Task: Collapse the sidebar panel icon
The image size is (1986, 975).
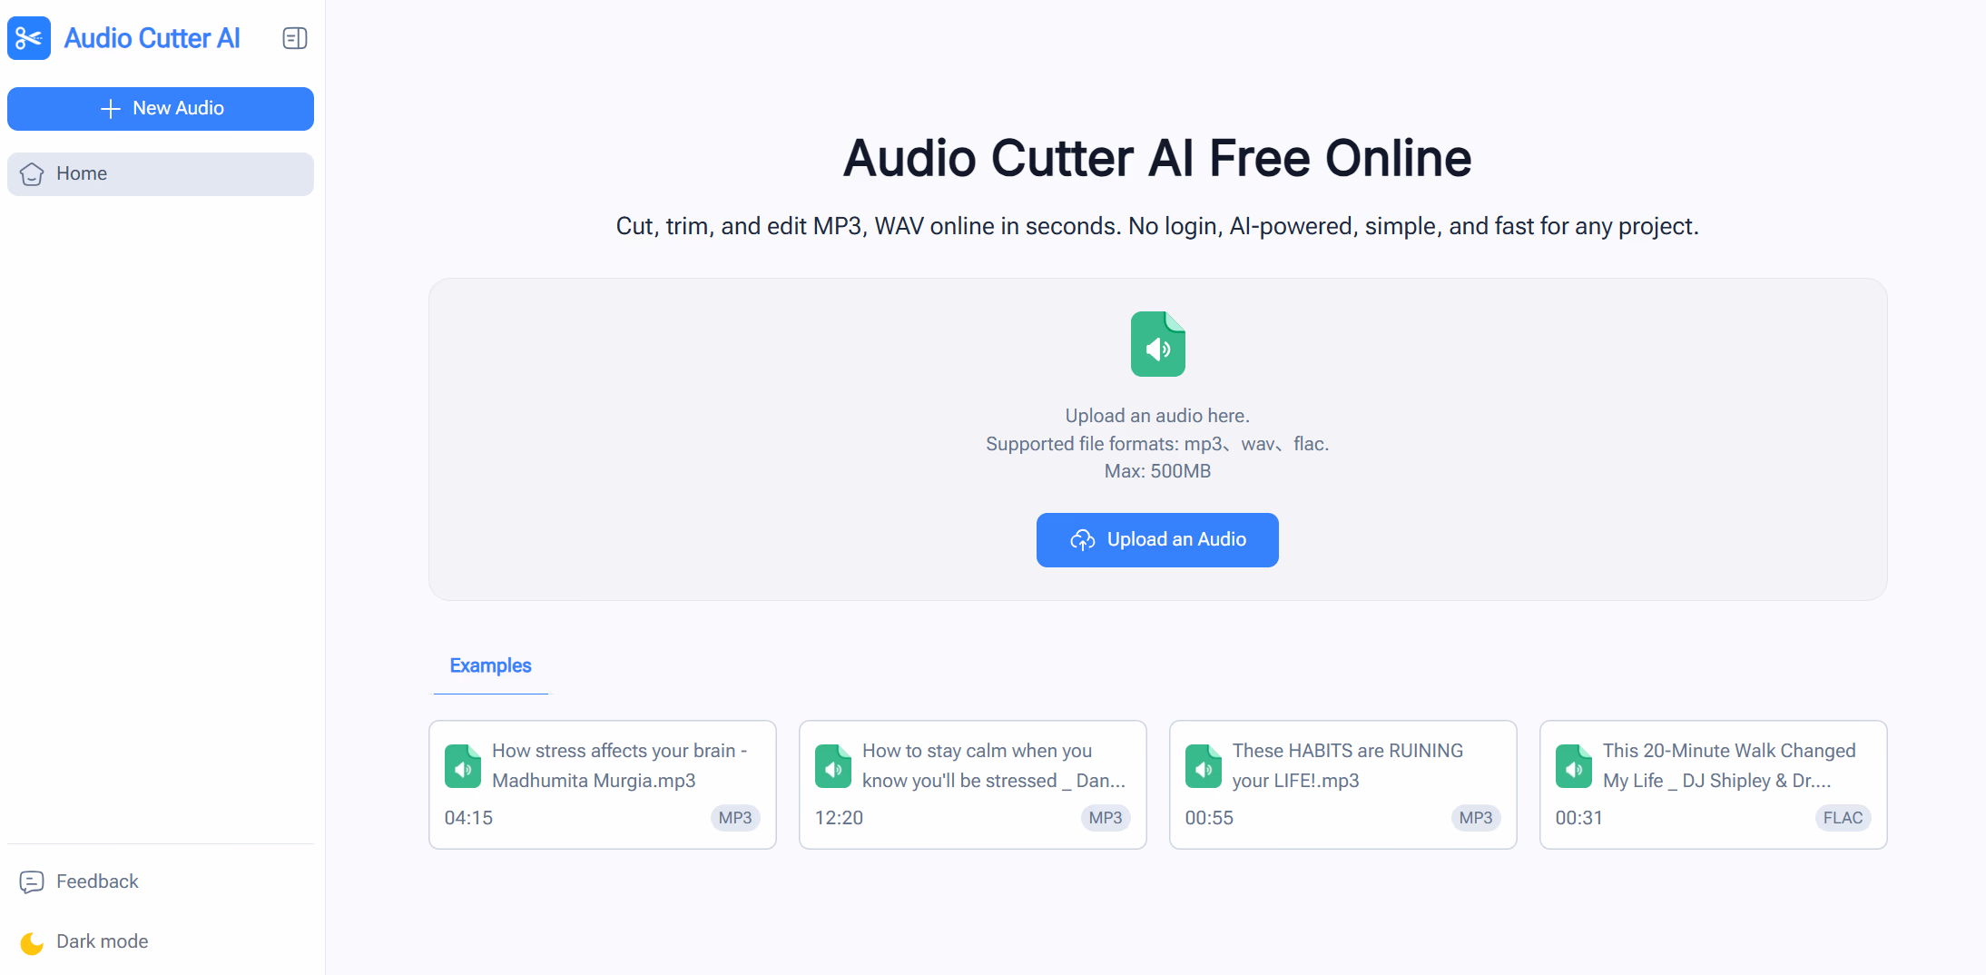Action: click(295, 38)
